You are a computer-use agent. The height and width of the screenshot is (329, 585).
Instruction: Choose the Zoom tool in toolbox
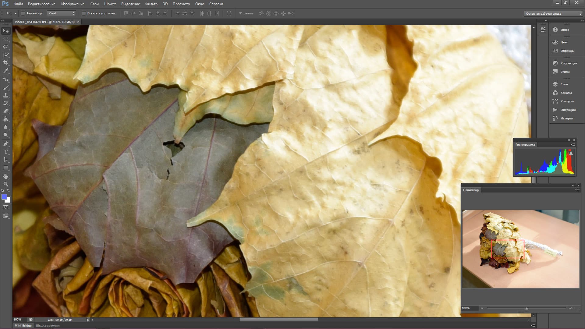point(6,184)
